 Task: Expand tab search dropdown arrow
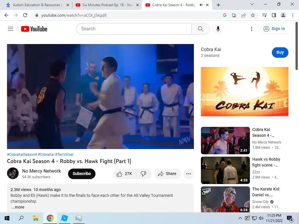(x=252, y=4)
